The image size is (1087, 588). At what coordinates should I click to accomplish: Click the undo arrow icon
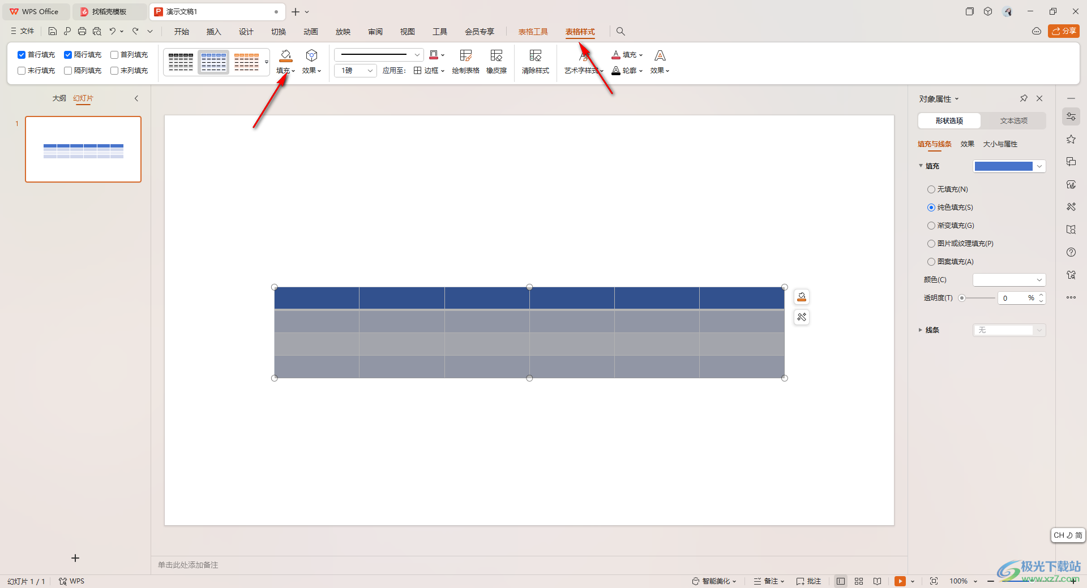(x=113, y=32)
